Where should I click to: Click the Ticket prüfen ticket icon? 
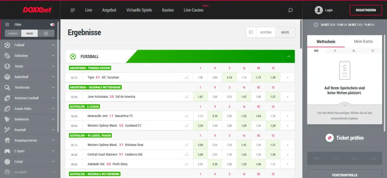click(330, 138)
